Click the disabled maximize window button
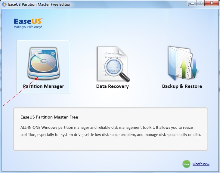The height and width of the screenshot is (173, 220). click(x=200, y=3)
